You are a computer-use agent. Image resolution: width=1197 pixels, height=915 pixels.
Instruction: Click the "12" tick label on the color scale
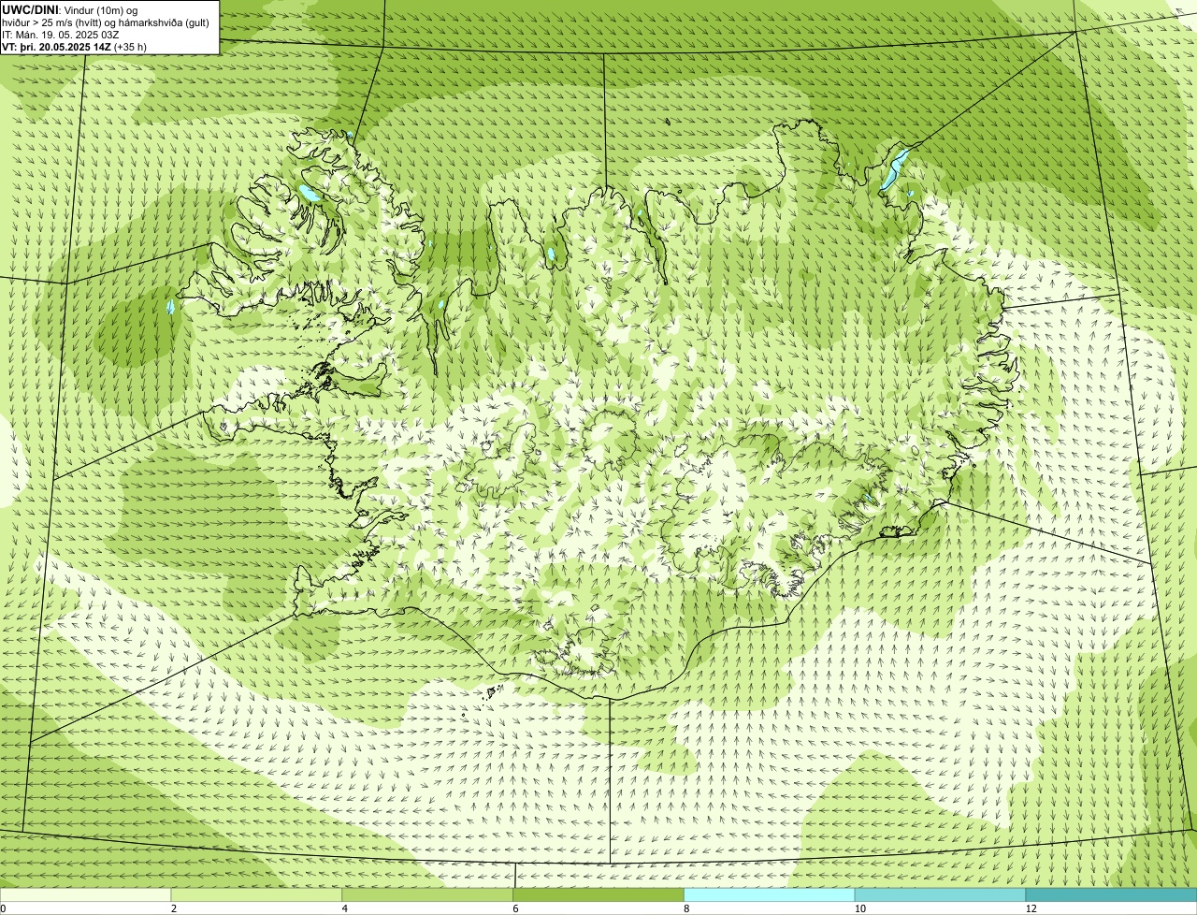tap(1031, 908)
